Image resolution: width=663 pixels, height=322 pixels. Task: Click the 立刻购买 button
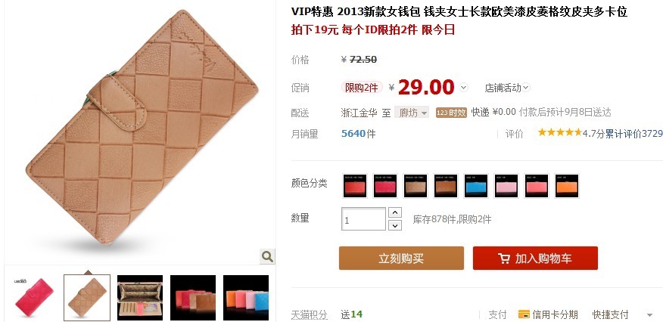(401, 259)
